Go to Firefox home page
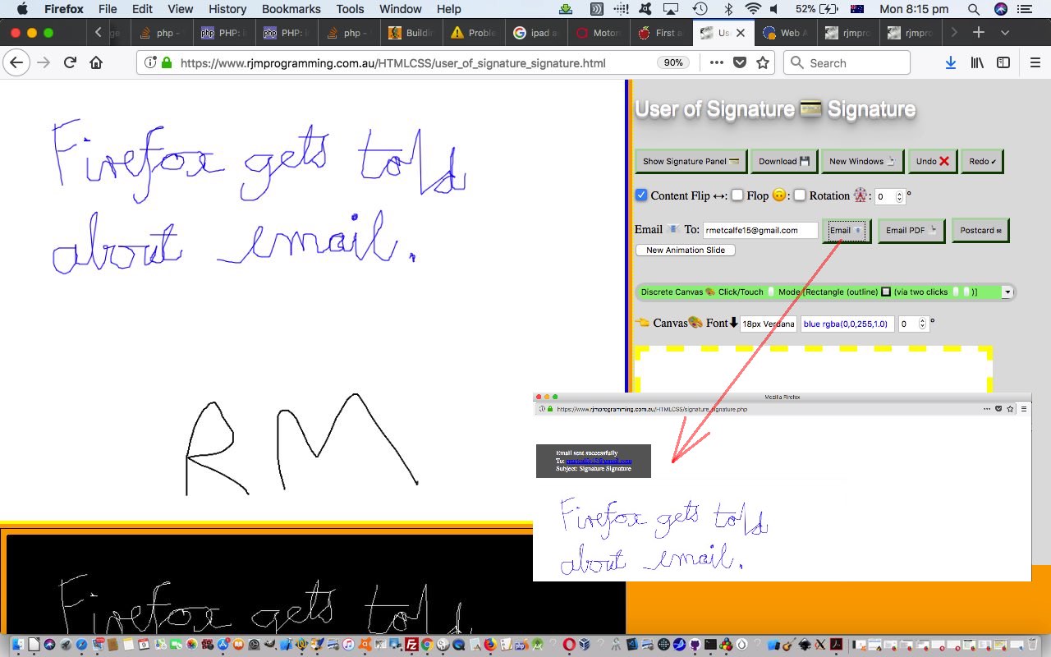The height and width of the screenshot is (657, 1051). tap(96, 62)
